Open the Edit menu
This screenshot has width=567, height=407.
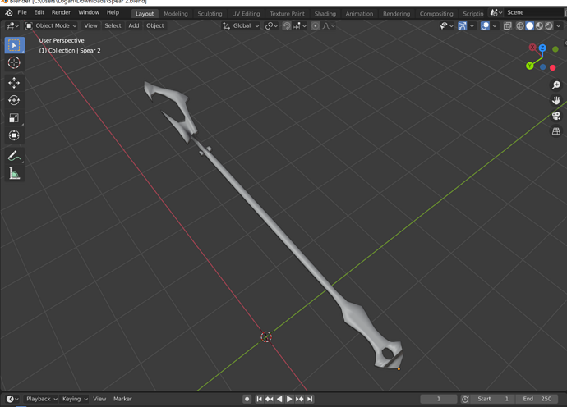pyautogui.click(x=39, y=12)
